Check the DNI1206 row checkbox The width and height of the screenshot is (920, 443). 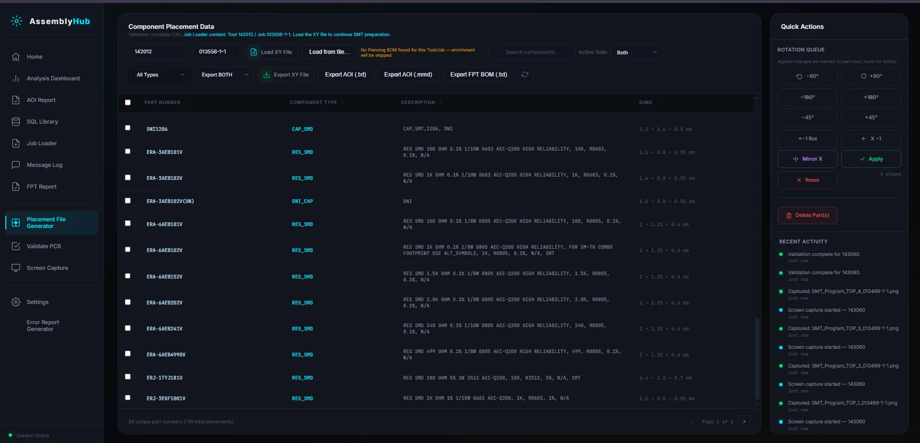[x=128, y=128]
